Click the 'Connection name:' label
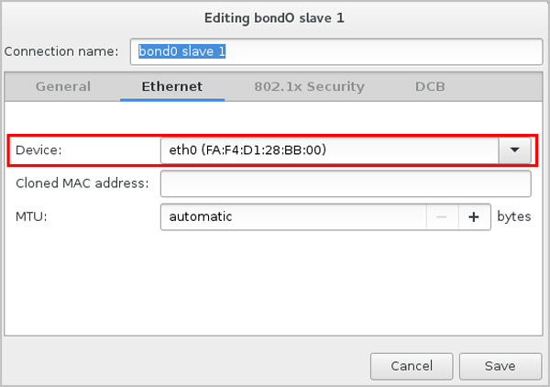Viewport: 550px width, 387px height. [x=61, y=51]
